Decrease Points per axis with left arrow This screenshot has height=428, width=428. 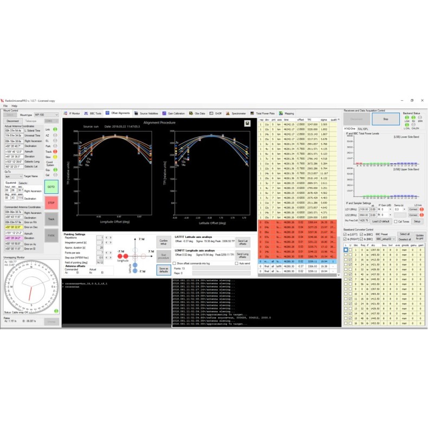tap(107, 253)
